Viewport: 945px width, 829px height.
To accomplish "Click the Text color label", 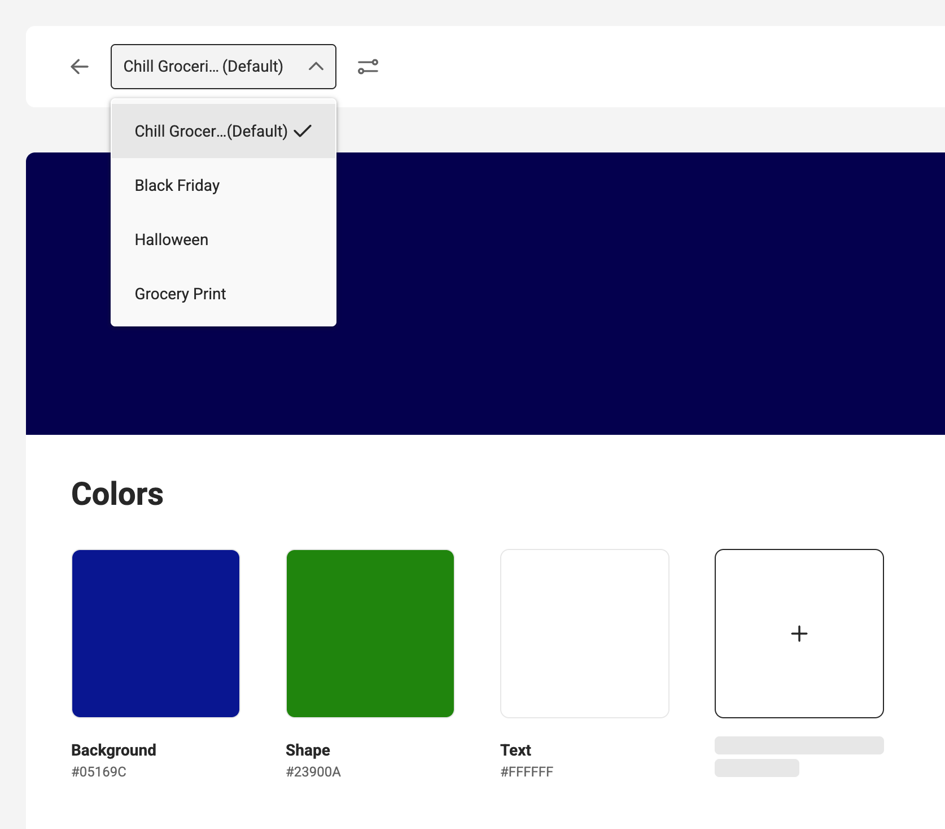I will (x=515, y=750).
